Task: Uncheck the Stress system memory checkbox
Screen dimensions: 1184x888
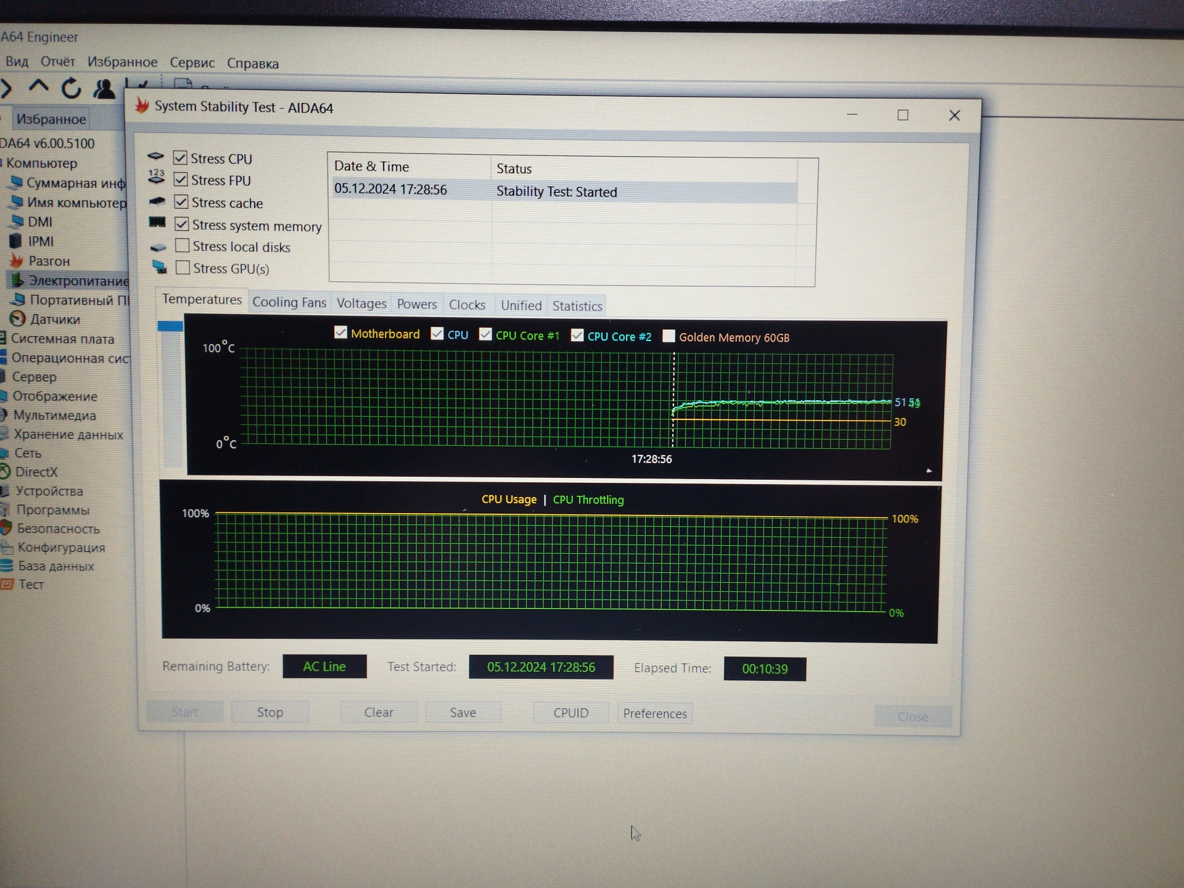Action: [x=182, y=224]
